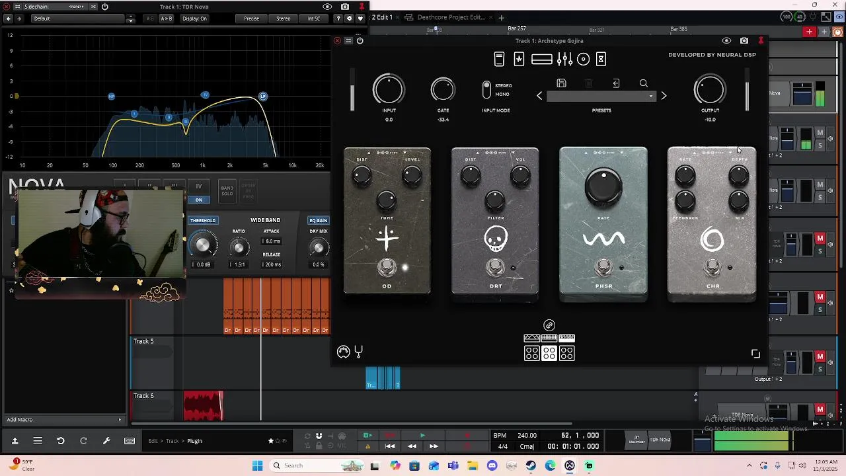This screenshot has width=846, height=476.
Task: Open TDR Nova settings gear
Action: (x=350, y=19)
